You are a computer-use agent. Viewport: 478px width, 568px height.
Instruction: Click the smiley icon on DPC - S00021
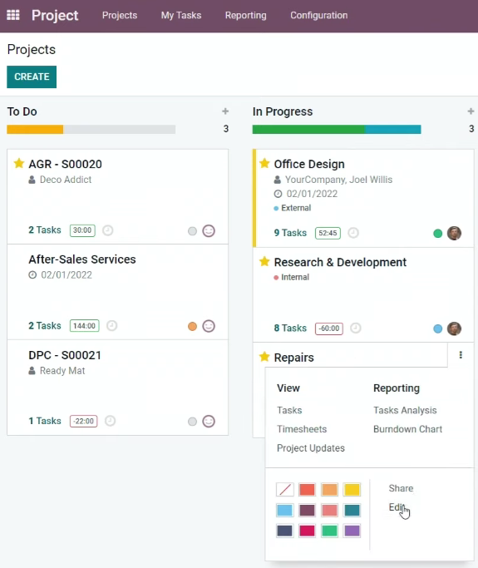coord(209,422)
